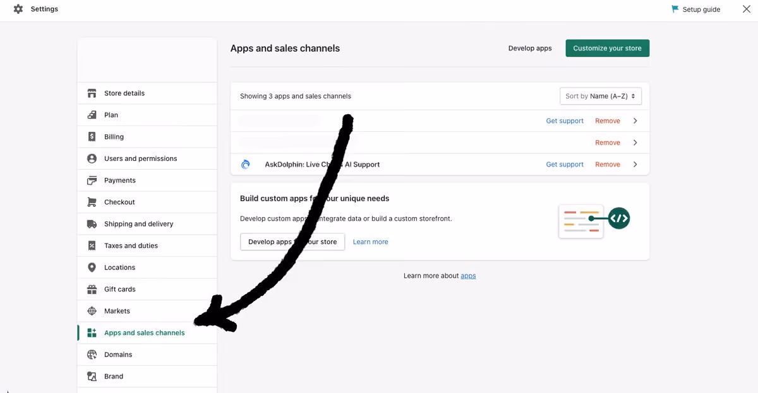
Task: Click the Users and permissions person icon
Action: pyautogui.click(x=92, y=158)
